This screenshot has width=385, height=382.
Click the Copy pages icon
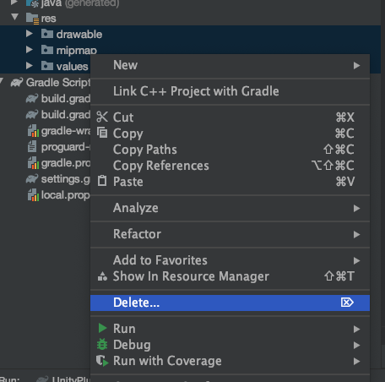102,133
